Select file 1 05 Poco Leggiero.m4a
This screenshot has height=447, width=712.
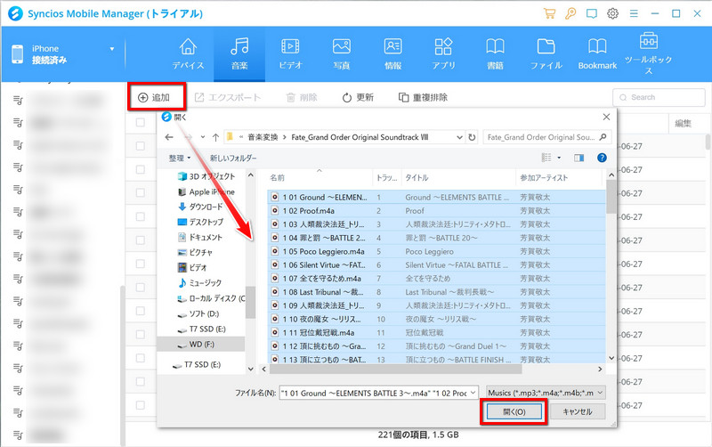pos(318,251)
